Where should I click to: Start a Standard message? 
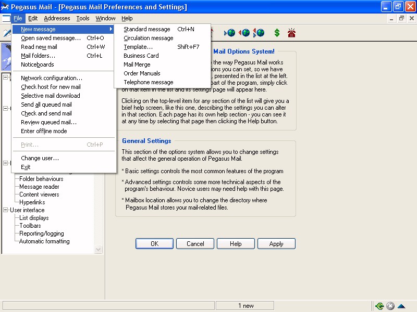click(x=162, y=29)
